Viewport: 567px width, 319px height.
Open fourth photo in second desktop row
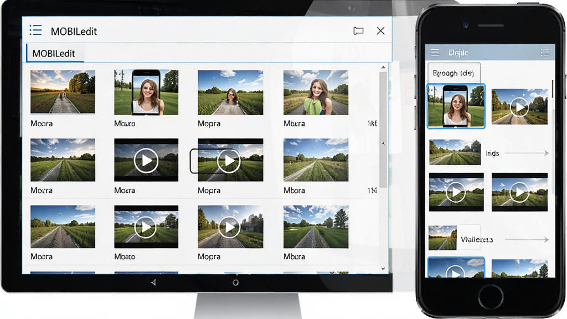[x=316, y=160]
